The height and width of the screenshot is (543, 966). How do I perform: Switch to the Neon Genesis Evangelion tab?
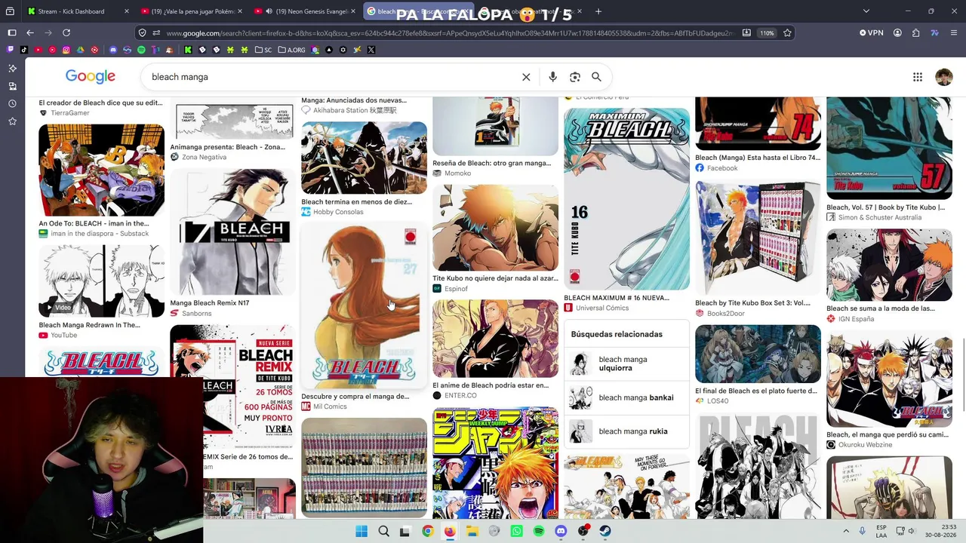click(x=304, y=11)
